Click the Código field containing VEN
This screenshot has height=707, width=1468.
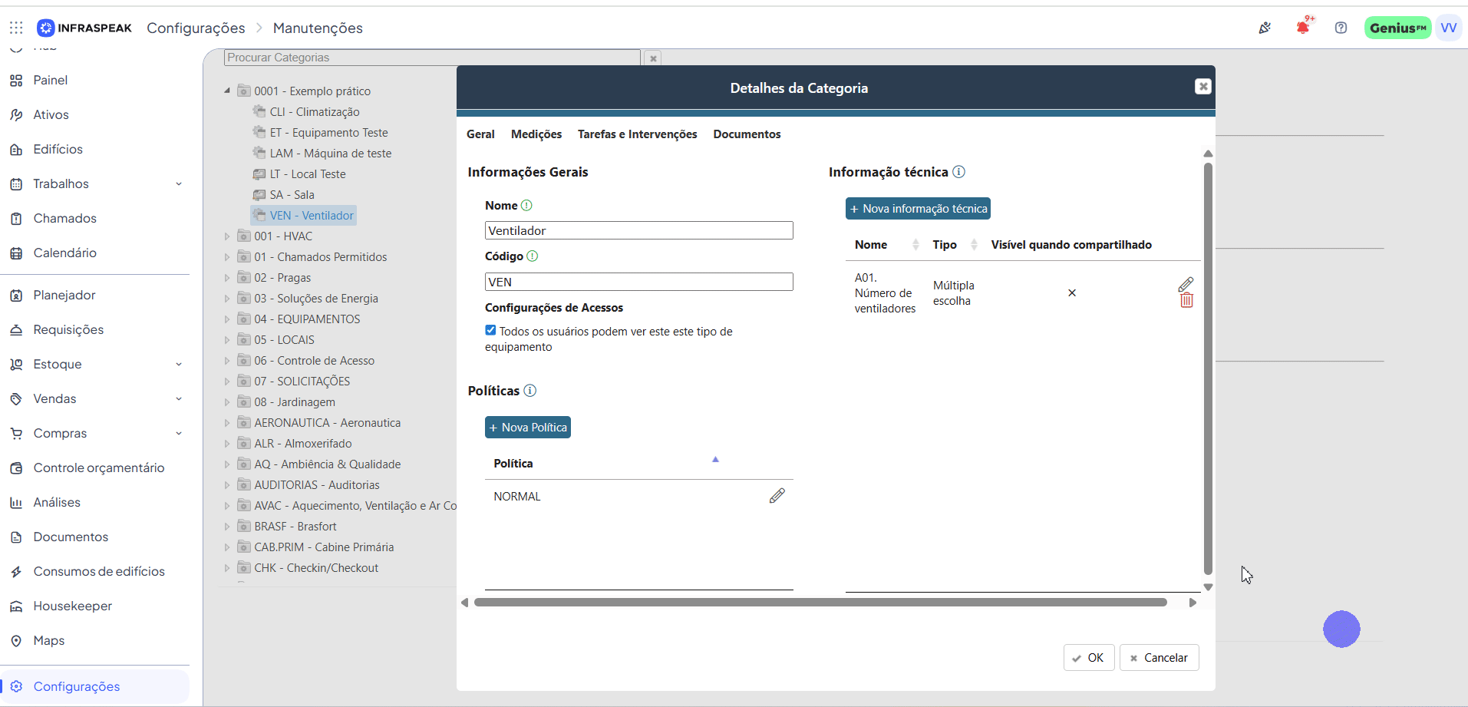click(639, 282)
